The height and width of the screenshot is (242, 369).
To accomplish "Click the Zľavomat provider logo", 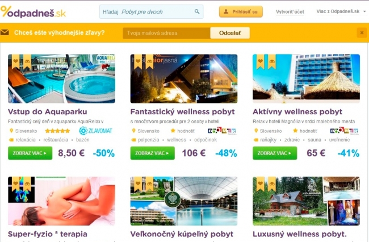I will pyautogui.click(x=95, y=131).
